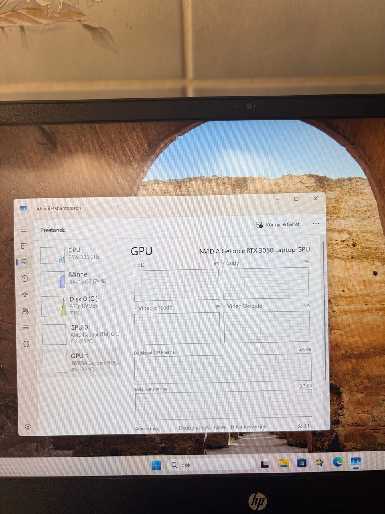Open the three-dot more options menu

[x=316, y=224]
